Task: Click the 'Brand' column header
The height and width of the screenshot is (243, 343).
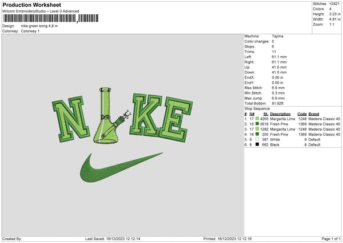Action: tap(314, 114)
